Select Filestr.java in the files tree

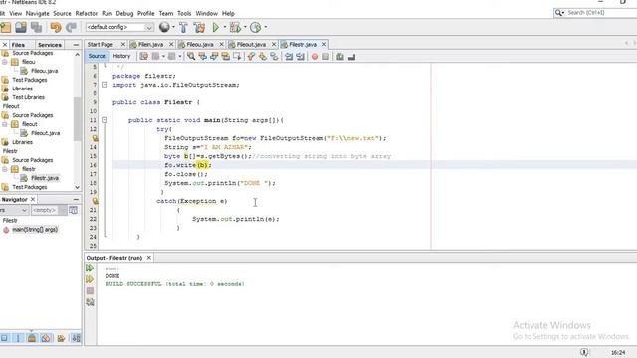[45, 178]
